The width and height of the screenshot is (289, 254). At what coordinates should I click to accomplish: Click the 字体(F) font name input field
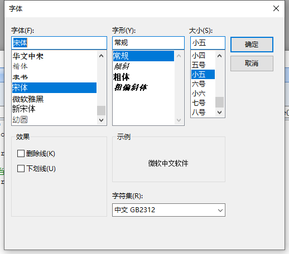click(x=59, y=43)
